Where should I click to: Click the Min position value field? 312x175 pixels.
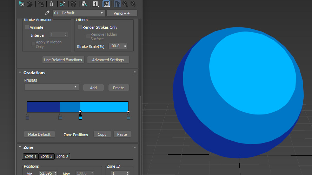tap(46, 173)
